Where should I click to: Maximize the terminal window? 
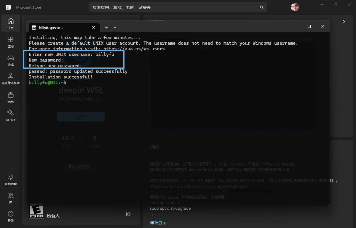(309, 26)
